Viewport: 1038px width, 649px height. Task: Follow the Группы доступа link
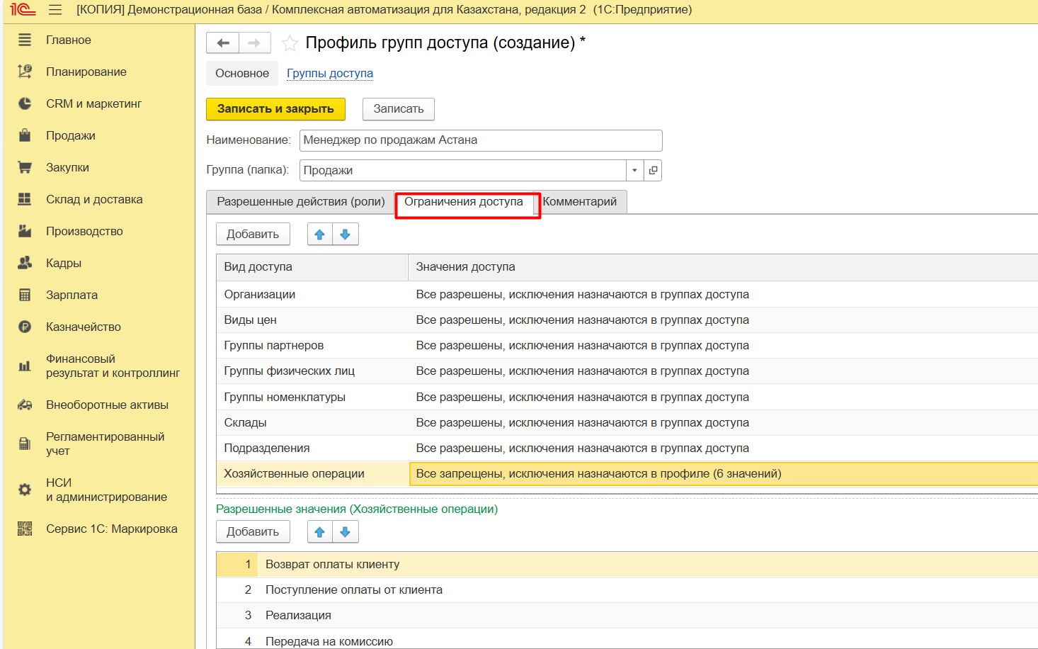point(329,74)
